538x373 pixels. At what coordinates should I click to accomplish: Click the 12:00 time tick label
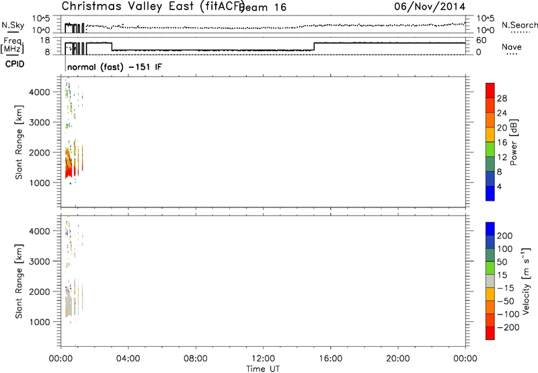click(263, 359)
